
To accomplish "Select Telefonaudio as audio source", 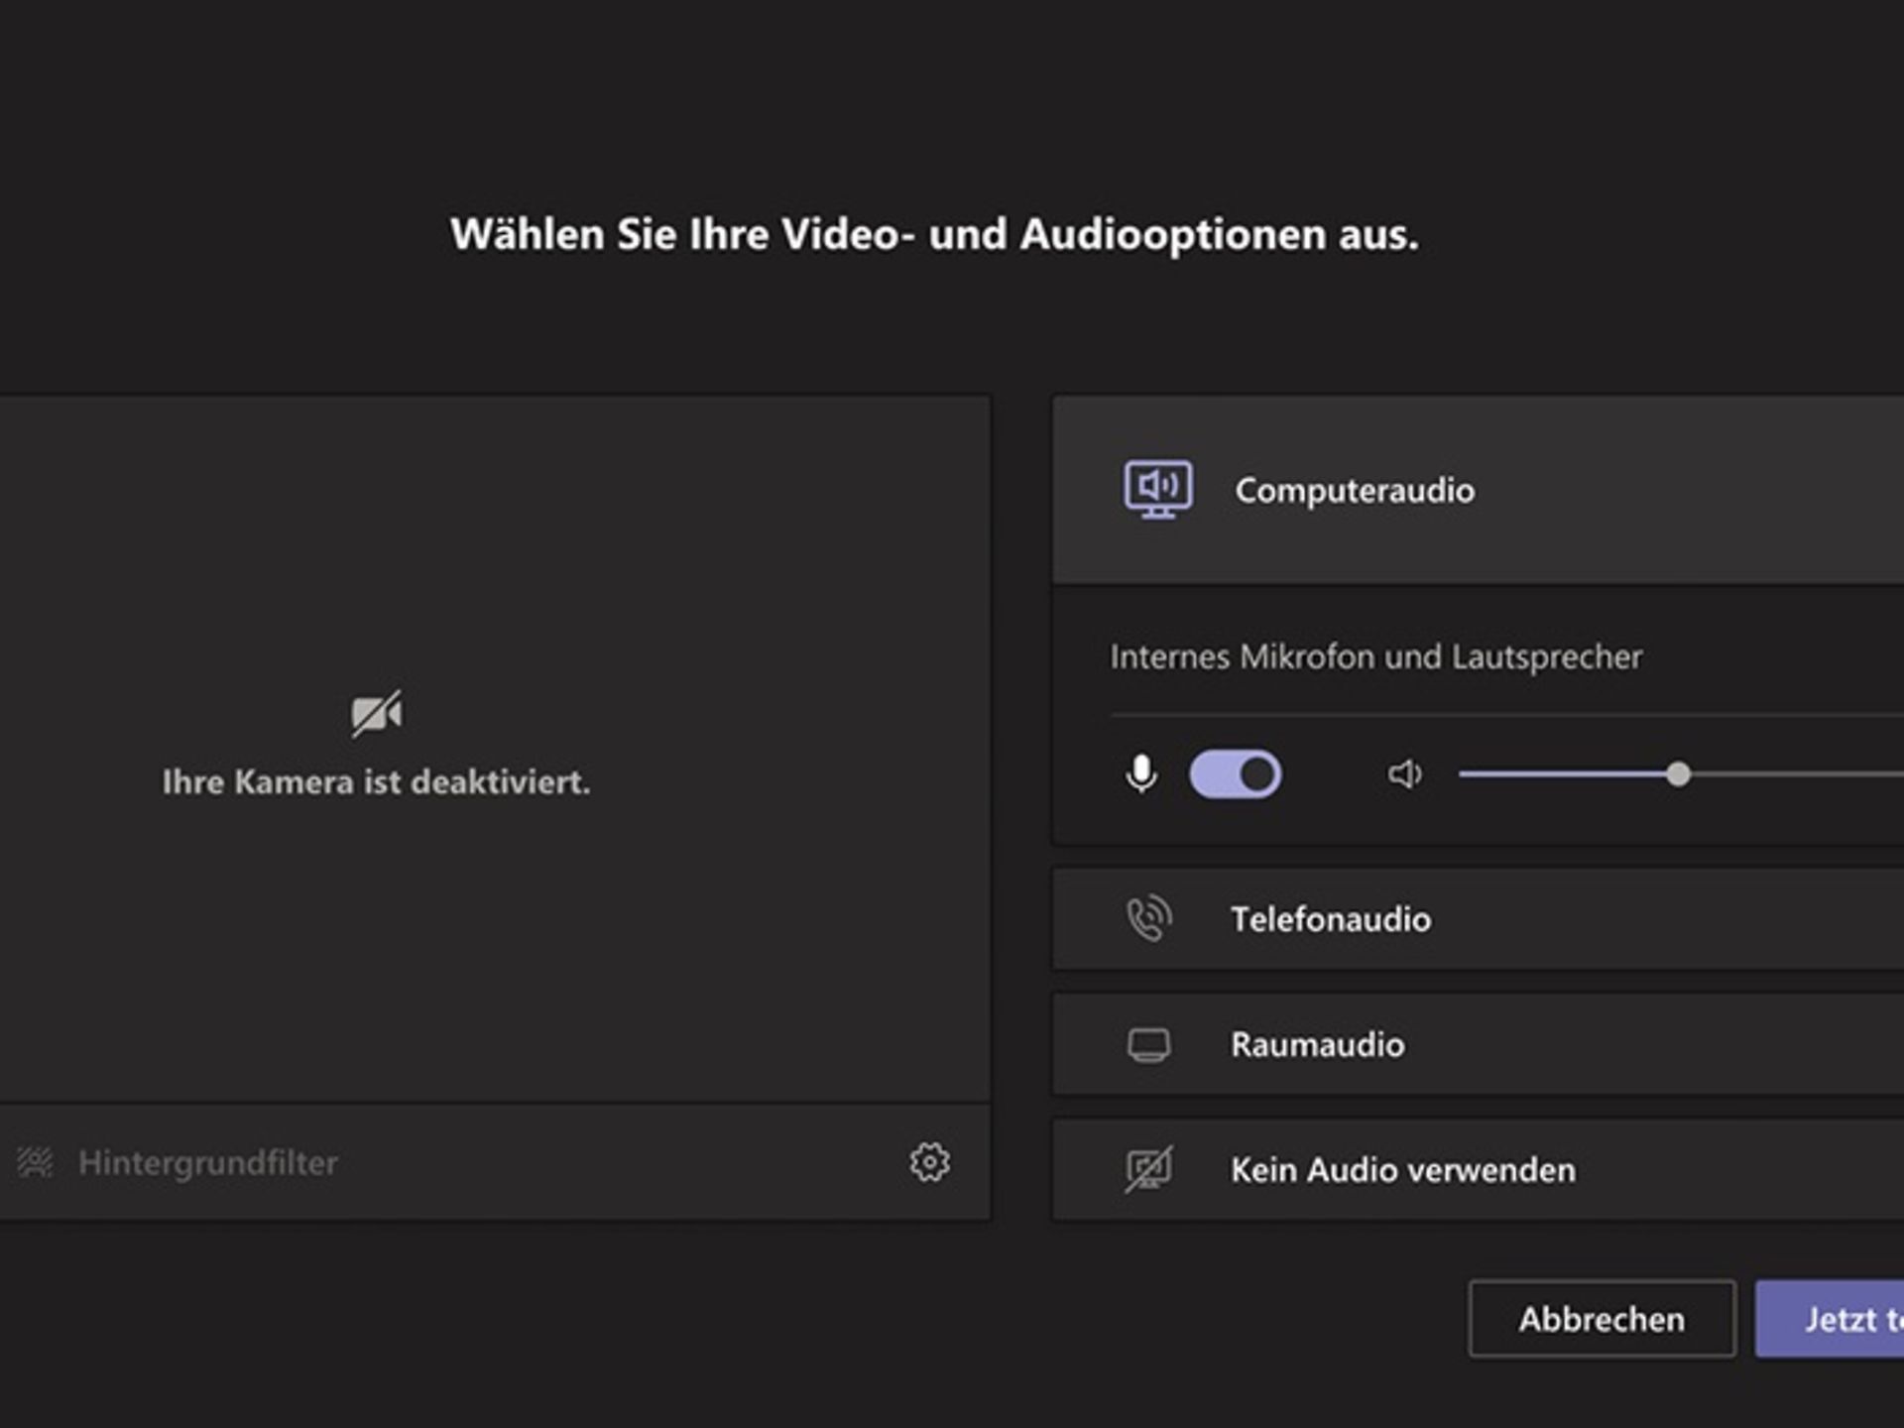I will [1331, 920].
